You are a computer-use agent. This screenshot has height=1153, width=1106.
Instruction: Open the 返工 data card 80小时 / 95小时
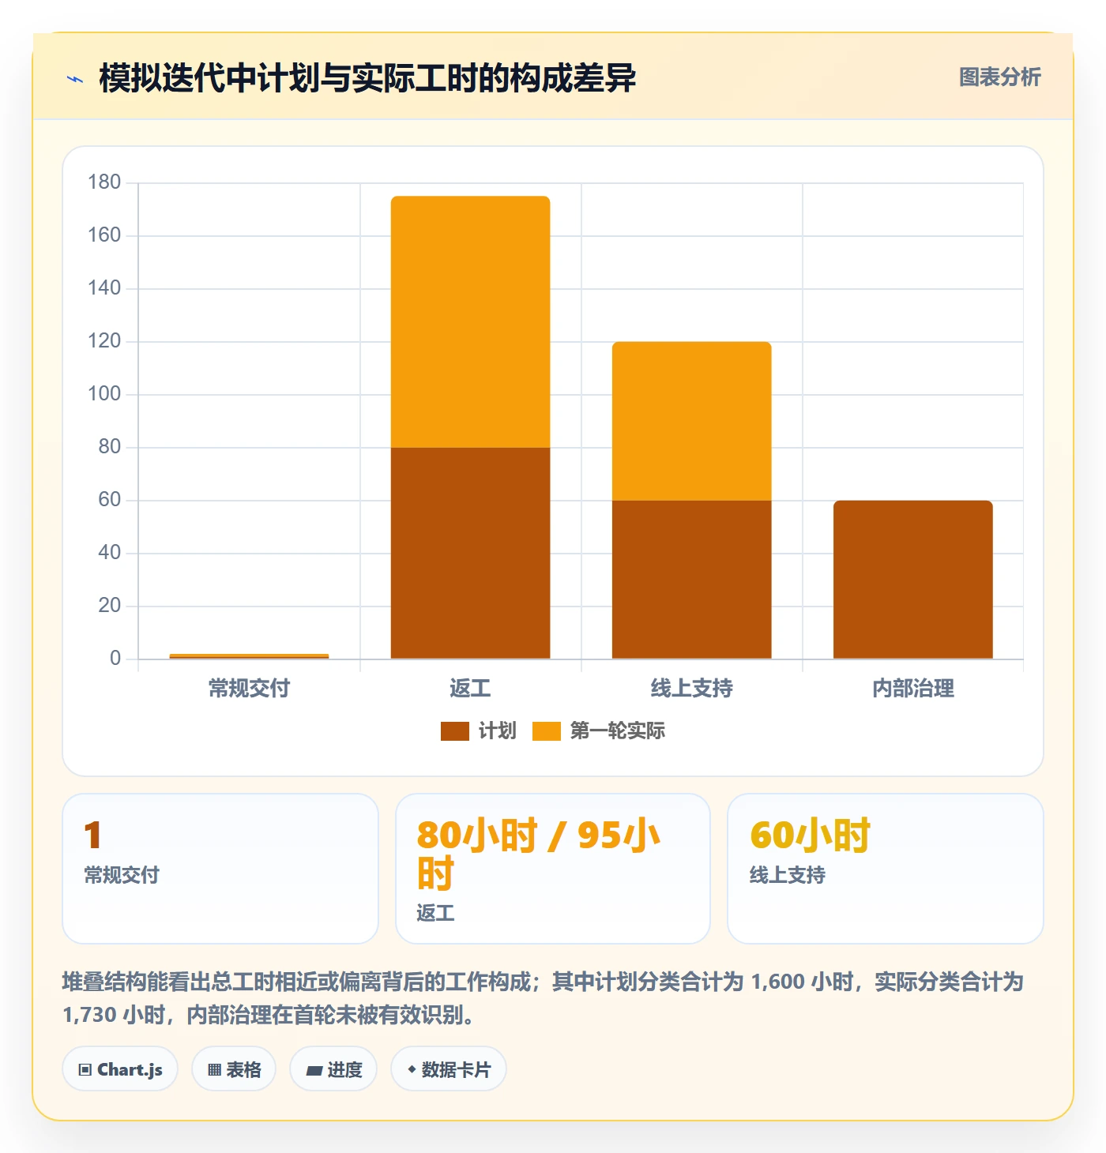tap(553, 869)
